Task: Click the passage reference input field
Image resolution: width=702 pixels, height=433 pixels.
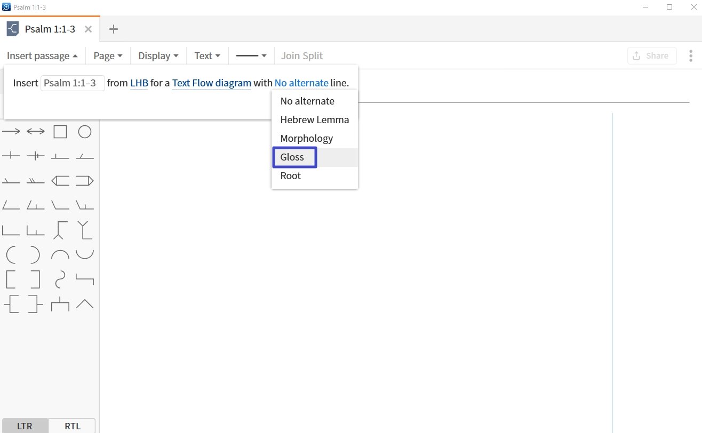Action: [73, 83]
